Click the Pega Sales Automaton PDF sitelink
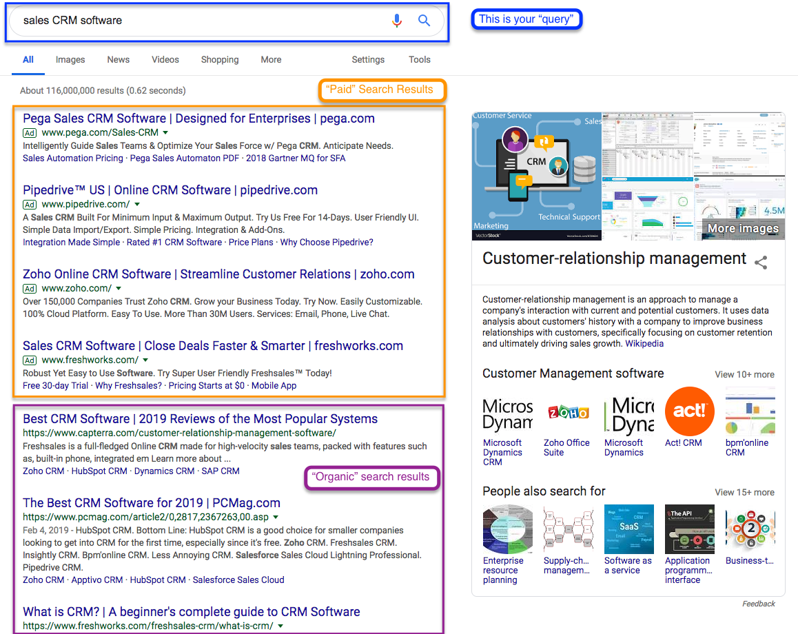The image size is (798, 634). [184, 158]
